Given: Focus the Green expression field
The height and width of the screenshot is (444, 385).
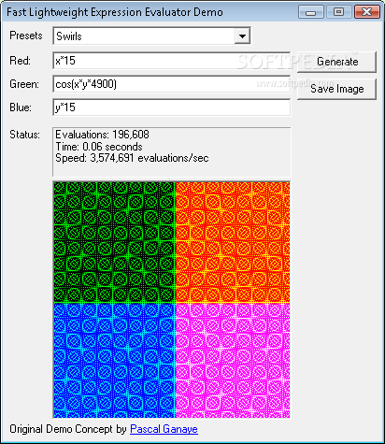Looking at the screenshot, I should pyautogui.click(x=172, y=84).
